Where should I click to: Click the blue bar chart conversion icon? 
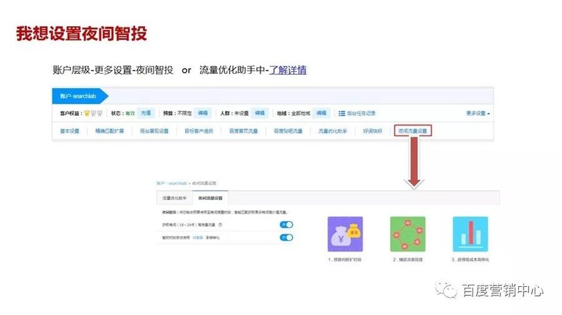(471, 234)
